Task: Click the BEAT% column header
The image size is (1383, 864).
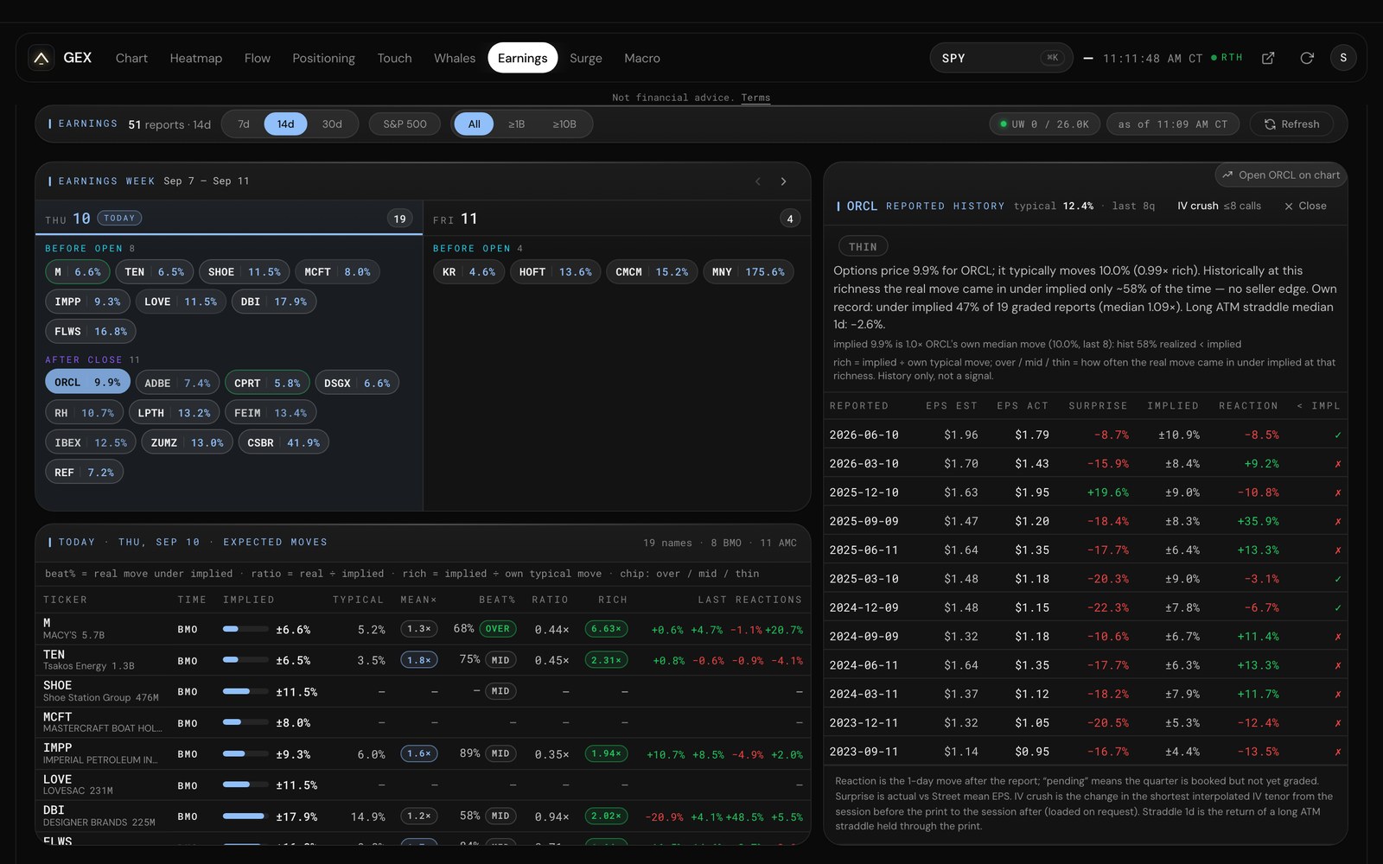Action: click(497, 600)
